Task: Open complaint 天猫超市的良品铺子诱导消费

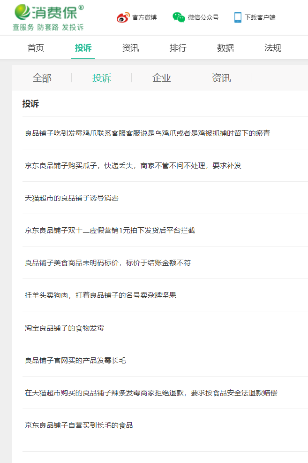Action: tap(72, 198)
